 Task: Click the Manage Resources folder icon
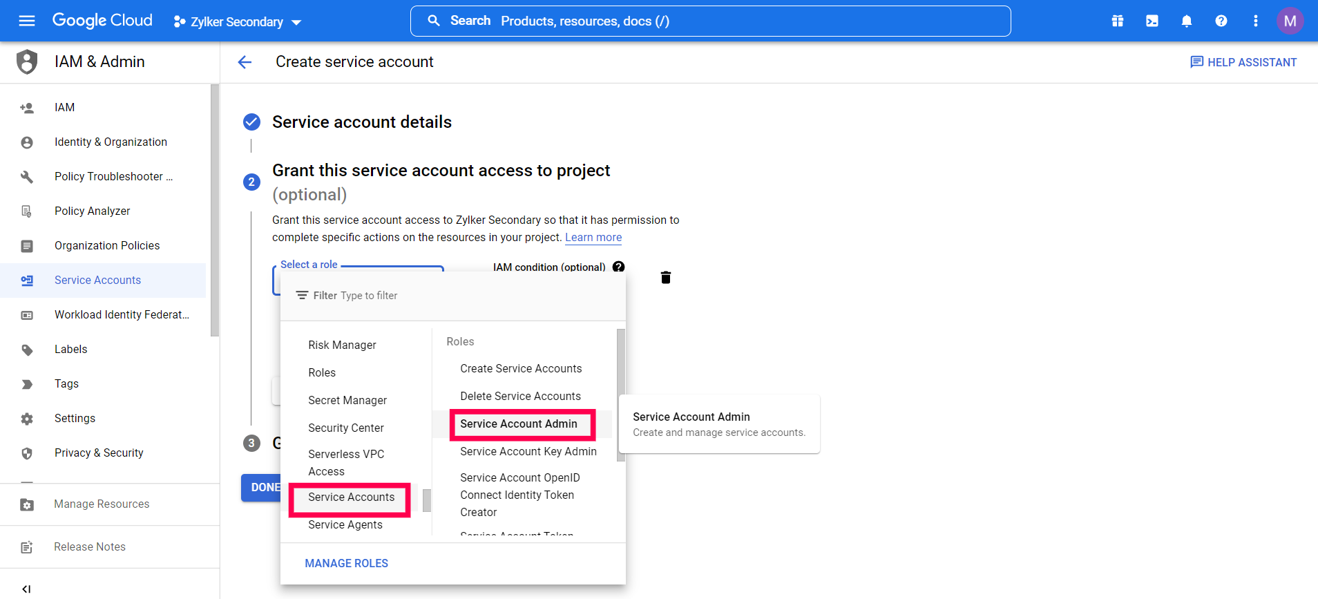tap(27, 504)
